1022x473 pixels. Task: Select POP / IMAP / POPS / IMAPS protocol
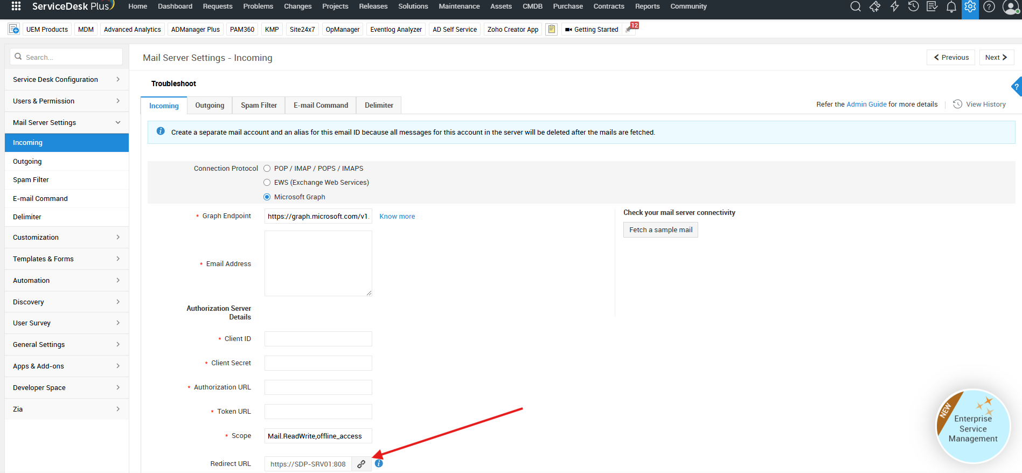point(267,169)
